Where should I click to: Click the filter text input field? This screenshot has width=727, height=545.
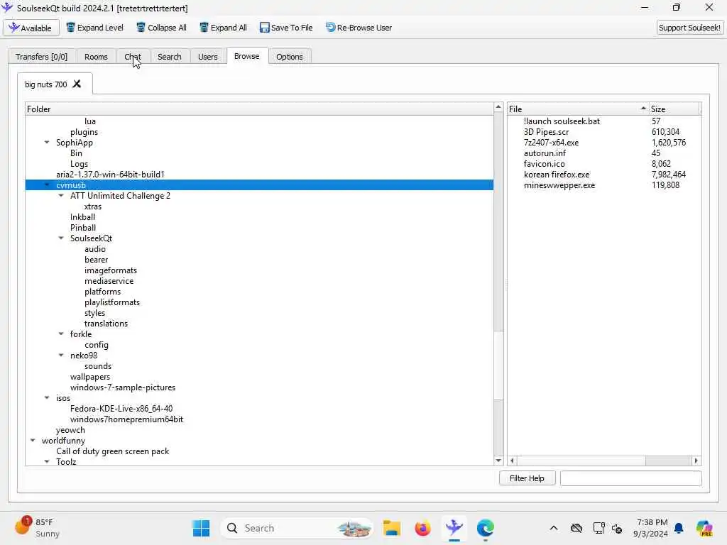tap(630, 478)
